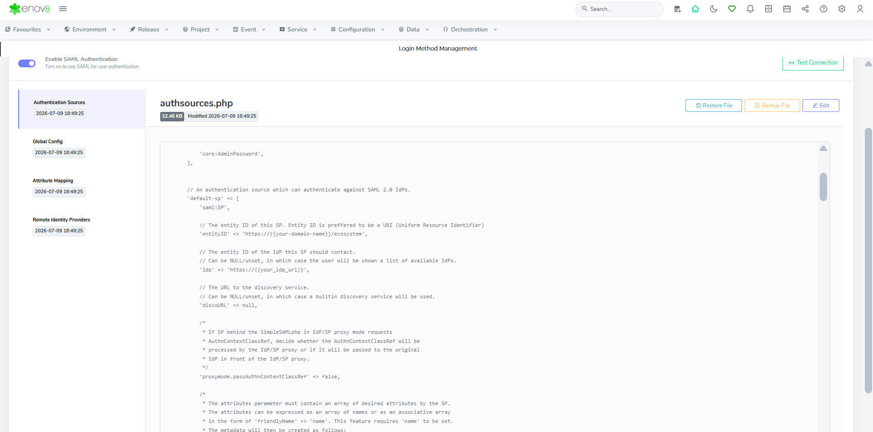Click the Test Connection button

(x=813, y=63)
